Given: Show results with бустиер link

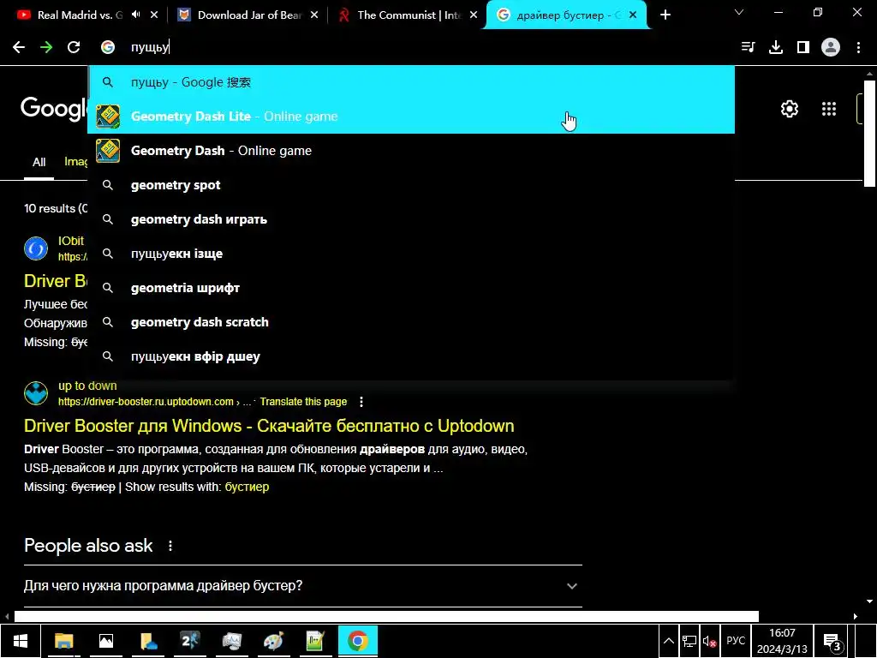Looking at the screenshot, I should 247,487.
